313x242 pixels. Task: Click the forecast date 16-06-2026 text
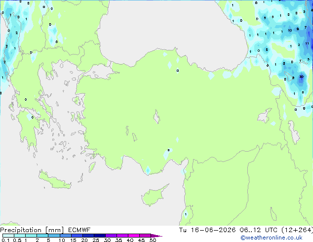tap(213, 230)
